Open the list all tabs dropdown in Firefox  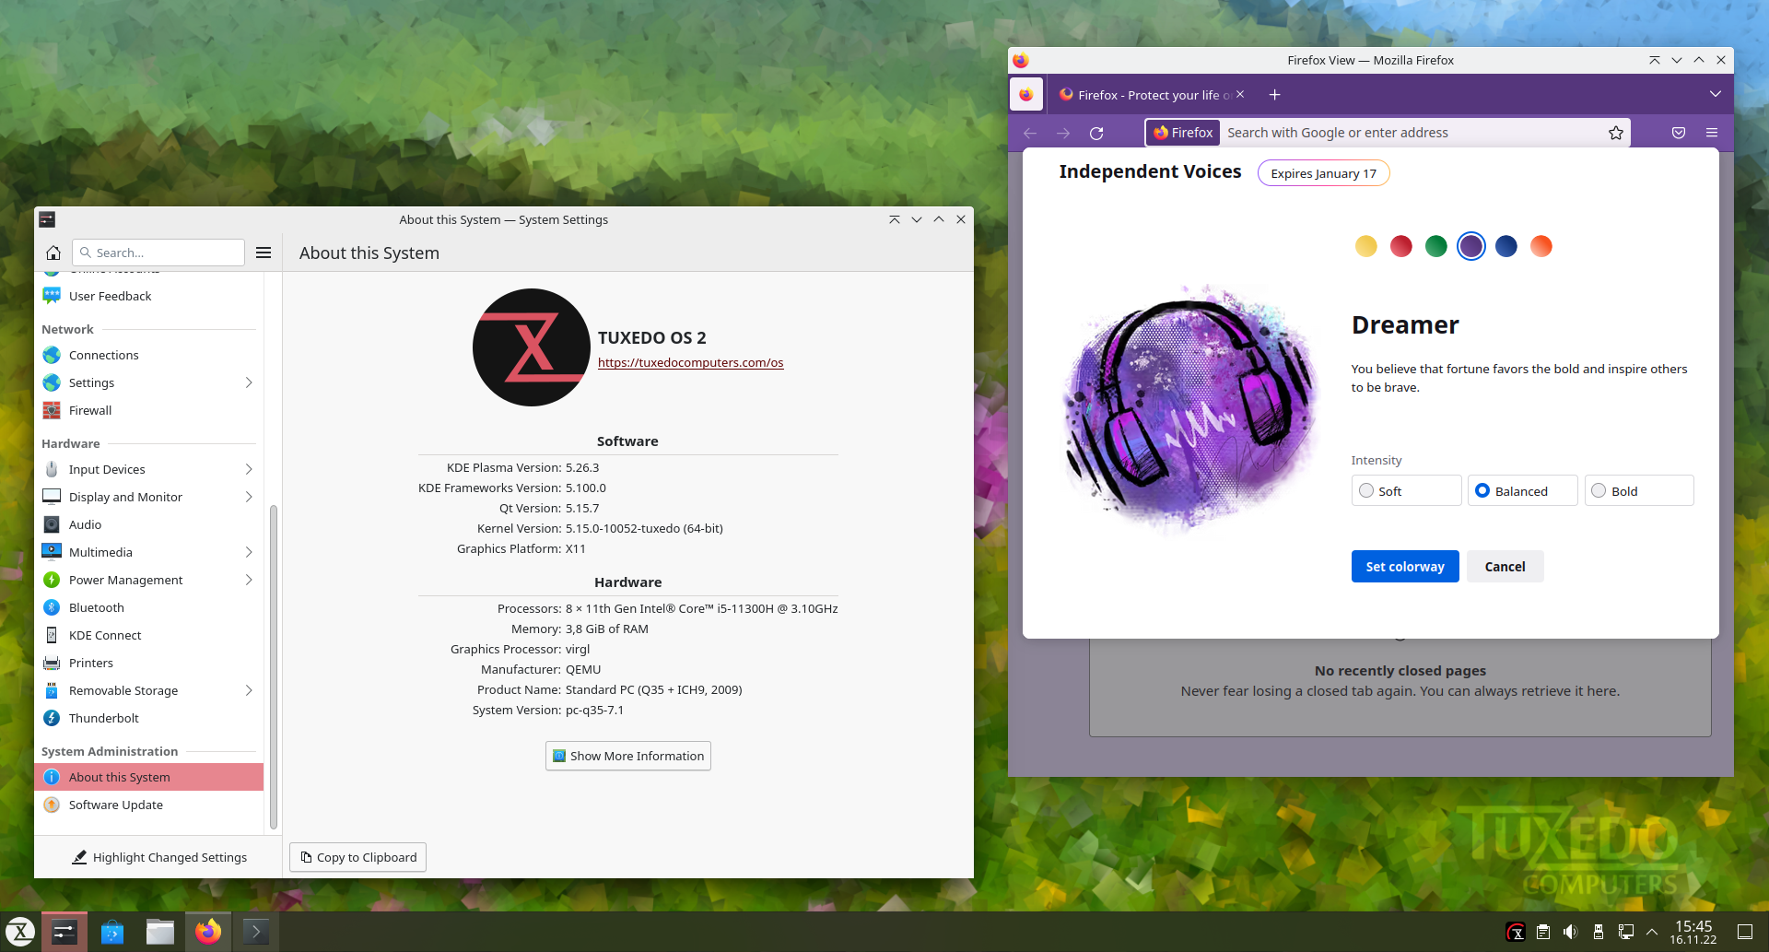(1715, 94)
